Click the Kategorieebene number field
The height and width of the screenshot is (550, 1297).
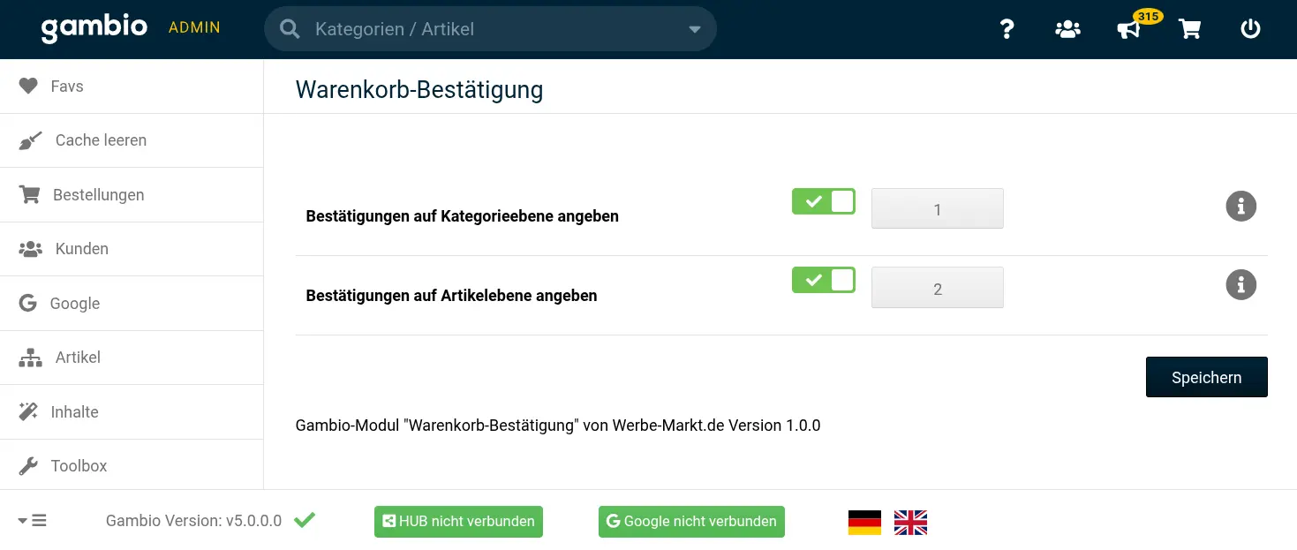point(937,209)
